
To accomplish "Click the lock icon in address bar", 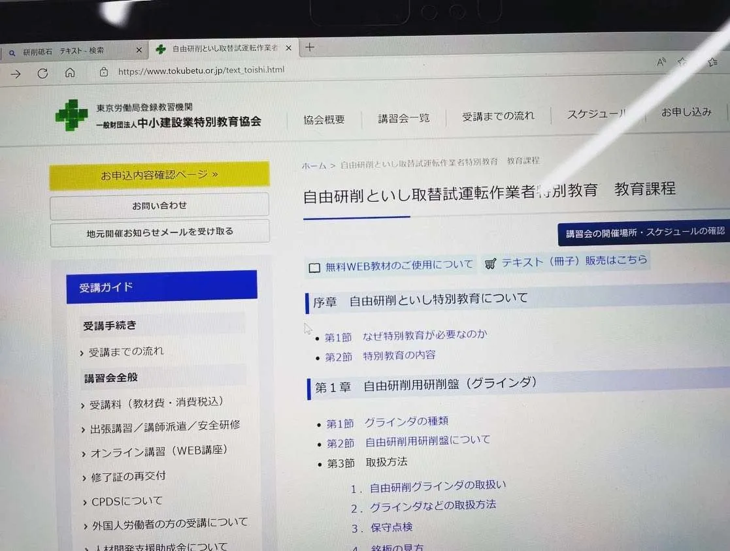I will pyautogui.click(x=103, y=72).
